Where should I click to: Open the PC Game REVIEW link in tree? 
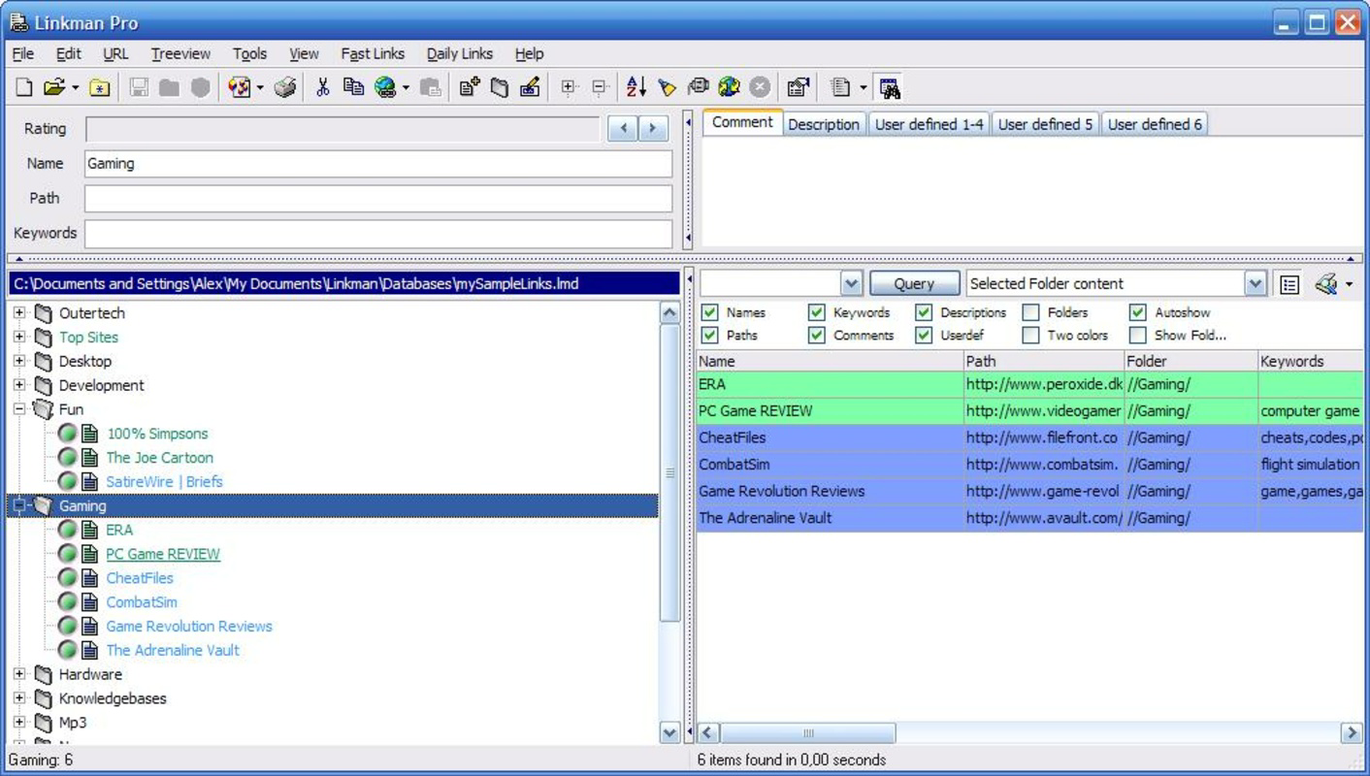coord(163,554)
